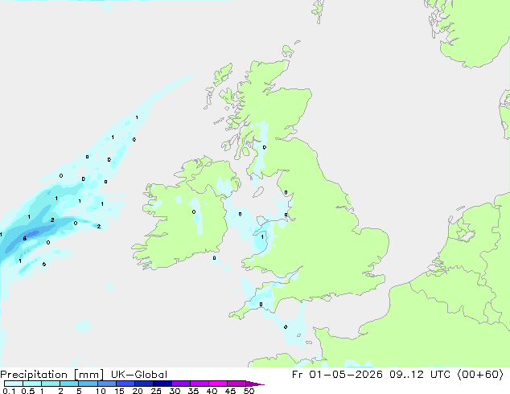This screenshot has height=394, width=510.
Task: Select legend swatch between 35 and 40
Action: pos(199,384)
